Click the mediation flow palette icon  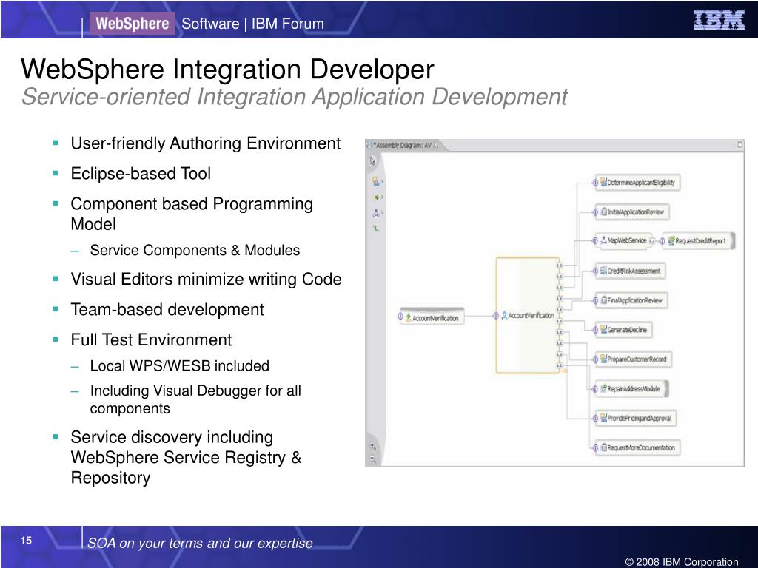(x=375, y=212)
